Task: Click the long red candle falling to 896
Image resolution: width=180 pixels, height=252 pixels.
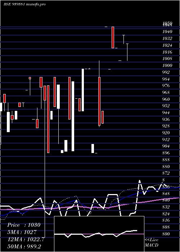Action: pos(48,119)
